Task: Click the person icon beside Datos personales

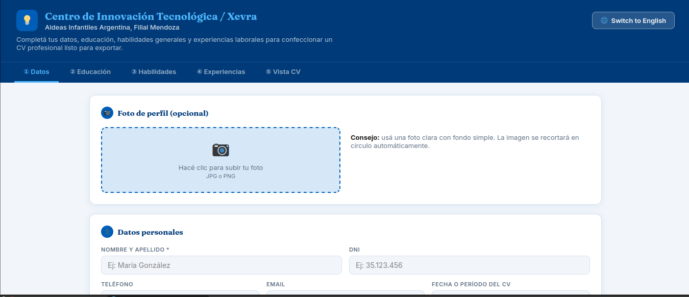Action: point(107,232)
